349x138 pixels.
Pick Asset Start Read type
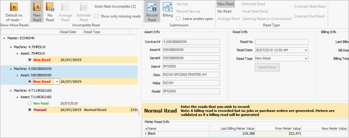coord(255,11)
